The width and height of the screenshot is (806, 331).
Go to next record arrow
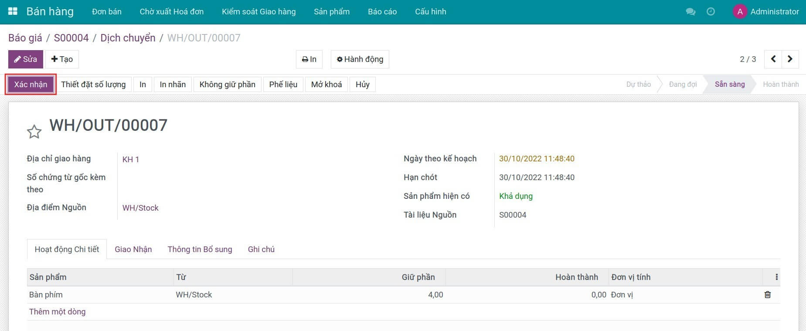pyautogui.click(x=790, y=59)
